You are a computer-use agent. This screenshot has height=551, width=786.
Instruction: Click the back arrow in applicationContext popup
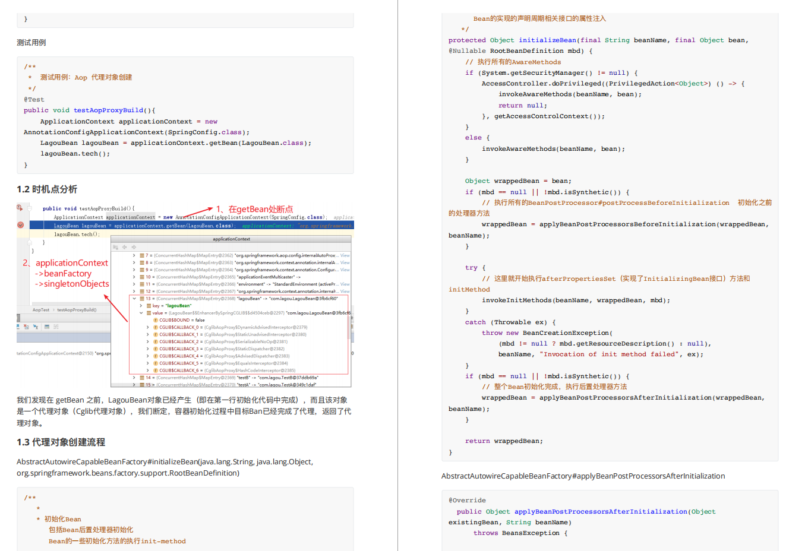pos(124,247)
